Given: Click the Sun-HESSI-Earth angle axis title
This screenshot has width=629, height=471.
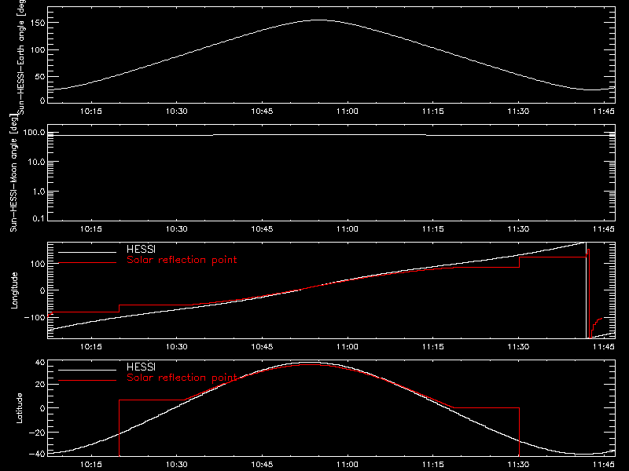Looking at the screenshot, I should 20,57.
